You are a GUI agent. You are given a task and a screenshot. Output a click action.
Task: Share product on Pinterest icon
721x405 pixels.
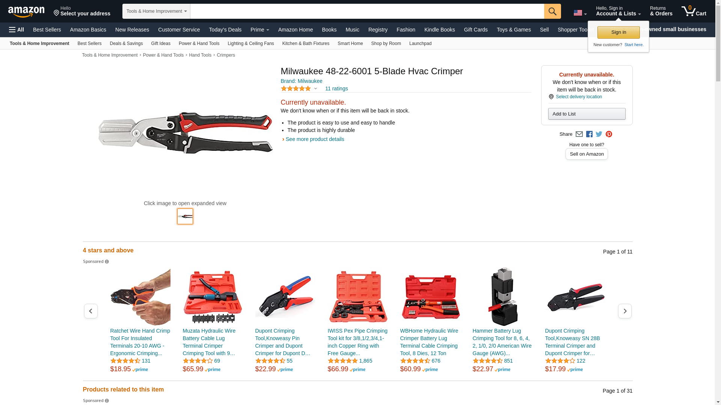point(609,134)
